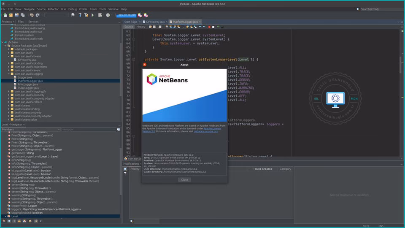Switch to the Files tab
This screenshot has width=405, height=228.
click(21, 22)
